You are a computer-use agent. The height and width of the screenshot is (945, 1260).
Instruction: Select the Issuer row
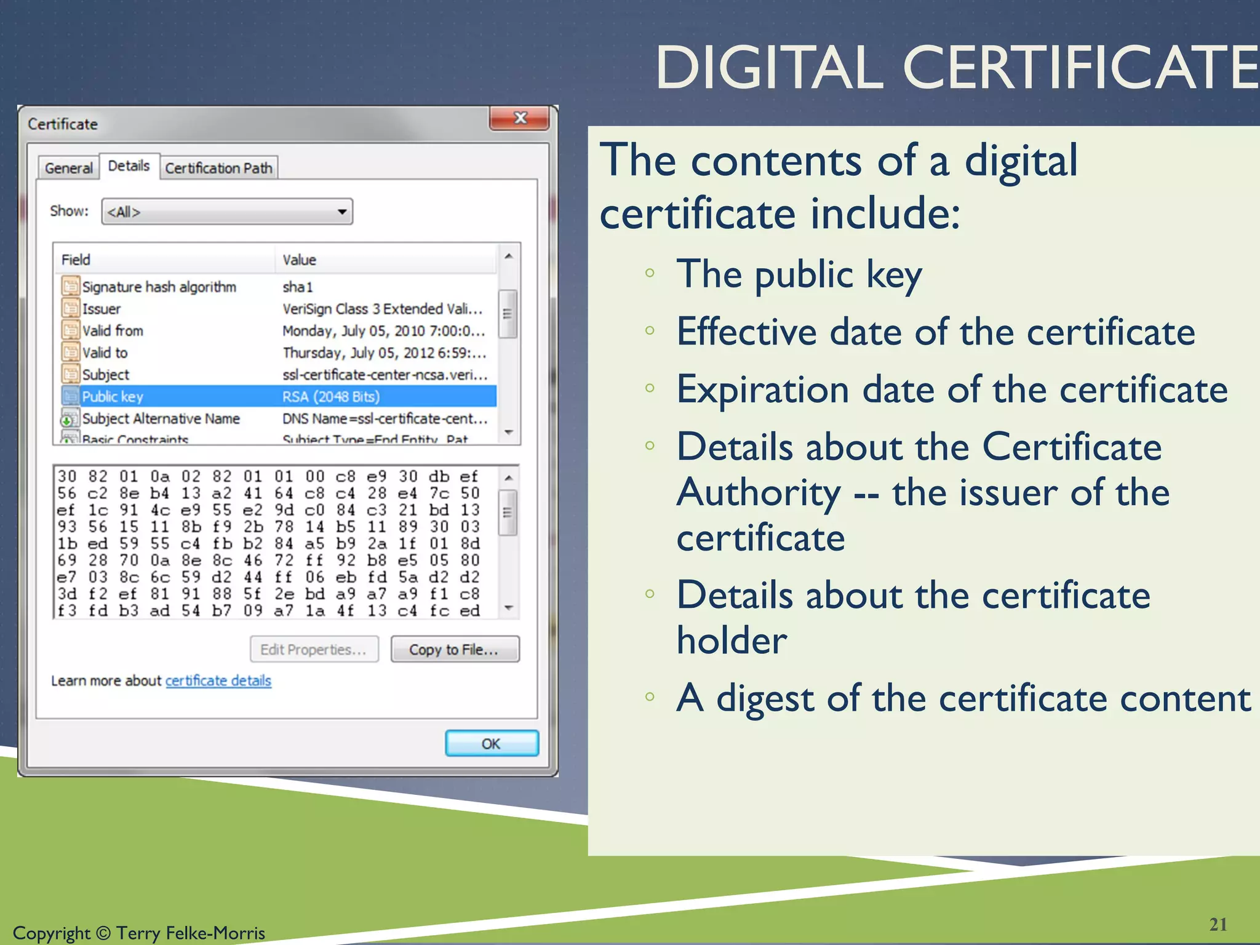(279, 309)
